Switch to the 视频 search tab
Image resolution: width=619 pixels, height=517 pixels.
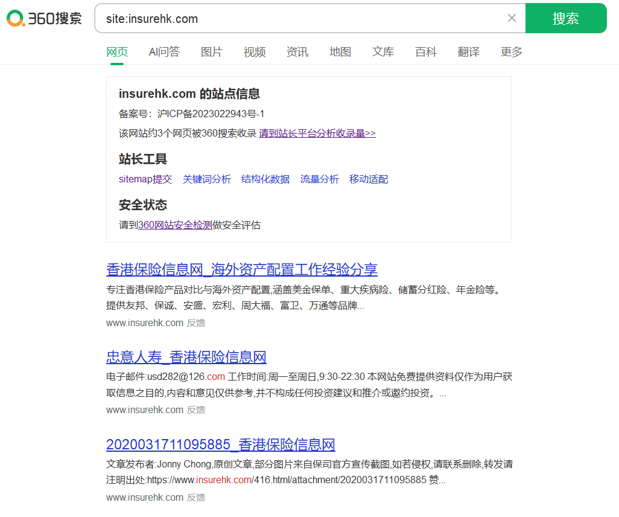point(254,52)
